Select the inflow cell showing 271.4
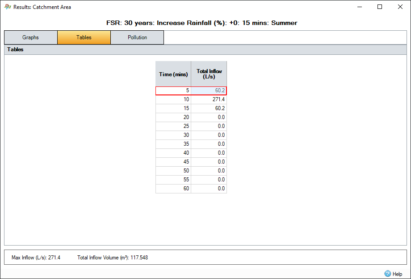The height and width of the screenshot is (279, 411). [209, 99]
